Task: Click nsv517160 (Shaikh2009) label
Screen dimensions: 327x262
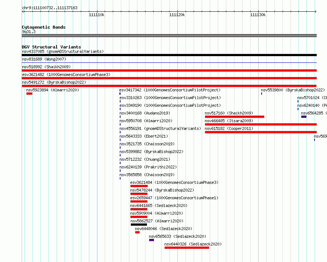Action: coord(229,113)
